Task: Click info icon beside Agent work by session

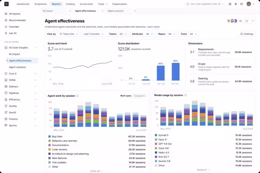Action: tap(77, 96)
